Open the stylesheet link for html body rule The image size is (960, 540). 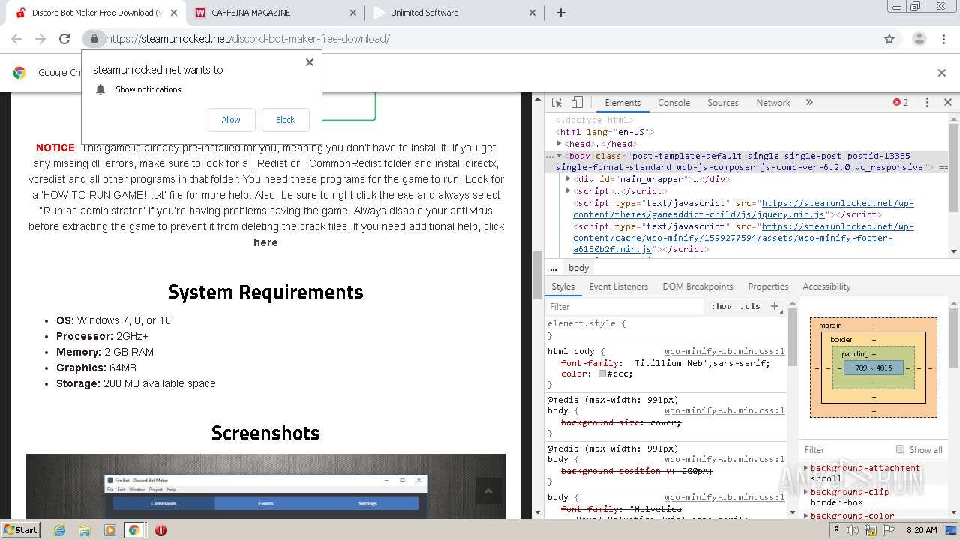coord(724,351)
